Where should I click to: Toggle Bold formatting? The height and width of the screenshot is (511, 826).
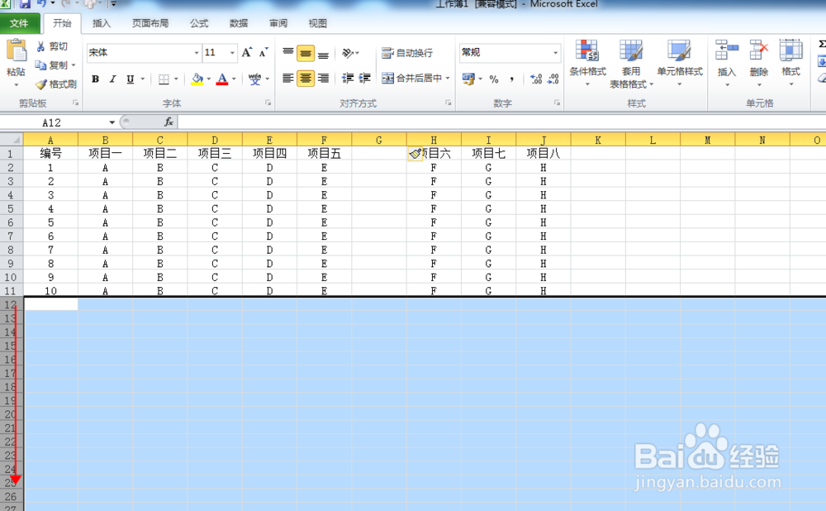(x=95, y=79)
